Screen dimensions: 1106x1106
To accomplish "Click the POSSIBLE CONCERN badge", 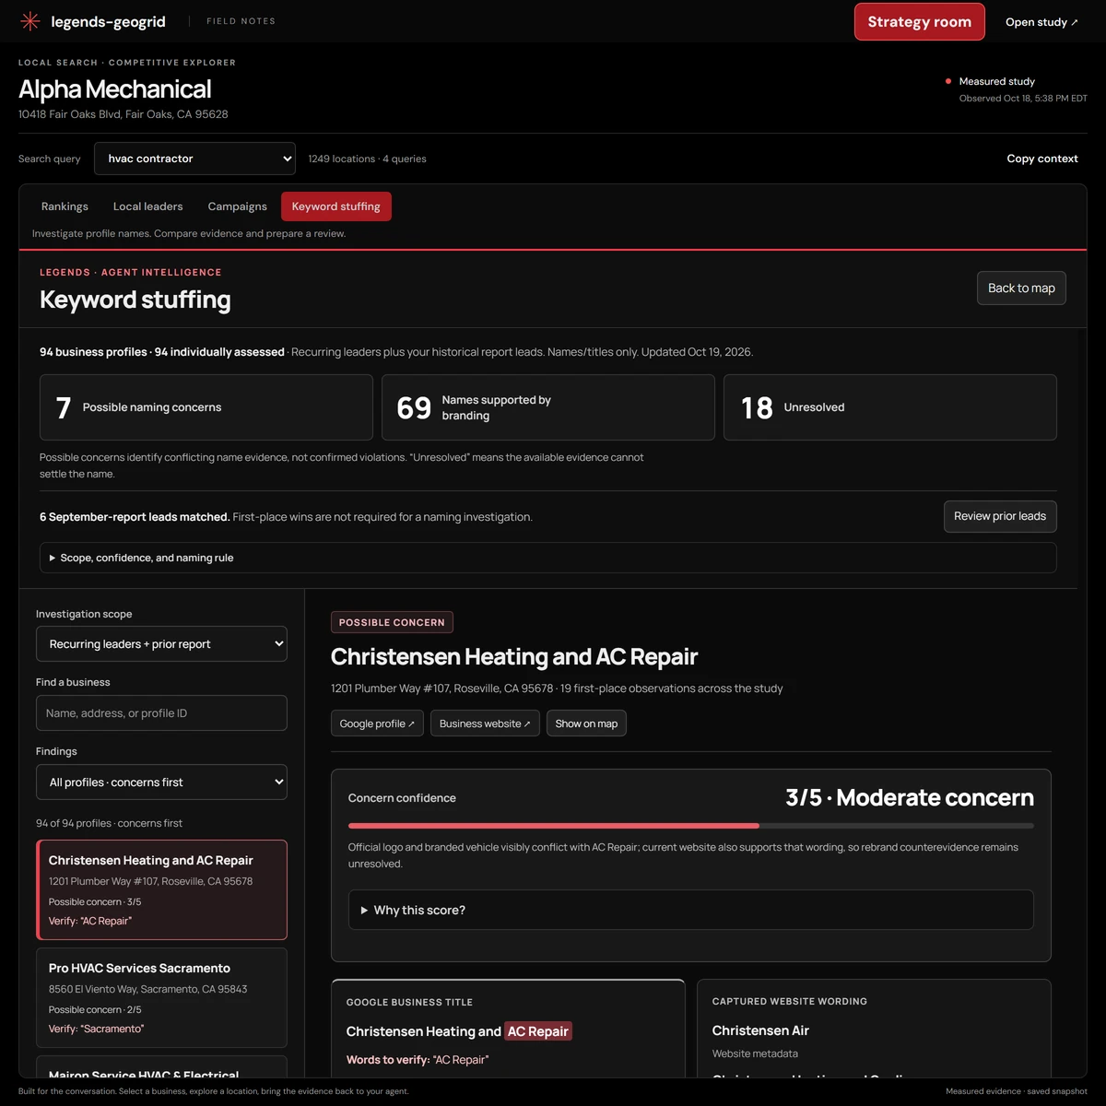I will [x=392, y=622].
